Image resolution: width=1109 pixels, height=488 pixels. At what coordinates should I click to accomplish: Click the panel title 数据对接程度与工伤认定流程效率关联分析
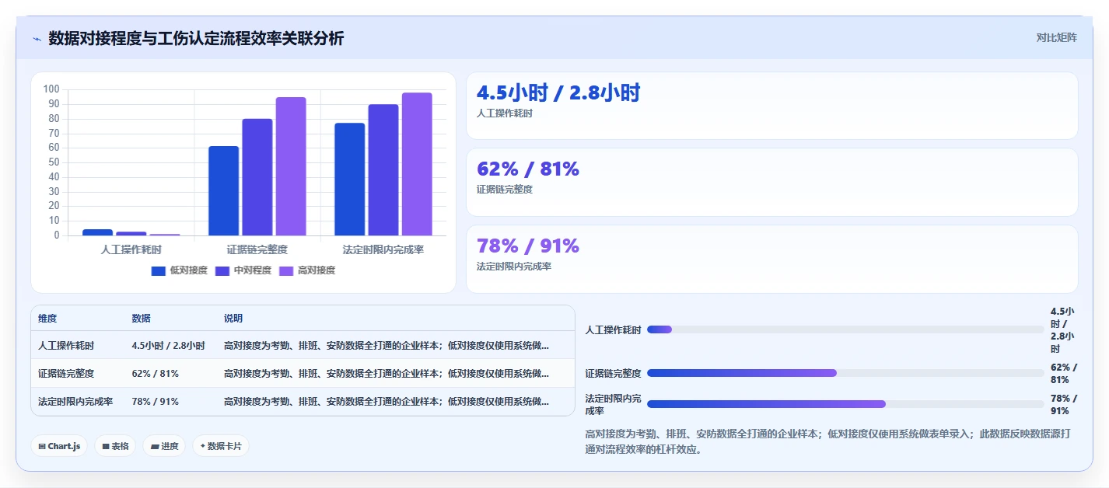pyautogui.click(x=196, y=38)
